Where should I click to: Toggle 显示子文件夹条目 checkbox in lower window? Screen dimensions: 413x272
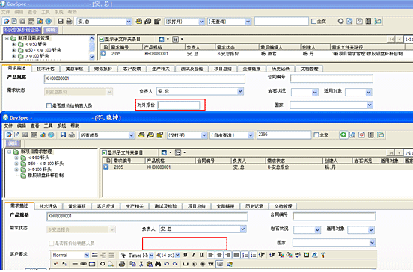[x=105, y=153]
